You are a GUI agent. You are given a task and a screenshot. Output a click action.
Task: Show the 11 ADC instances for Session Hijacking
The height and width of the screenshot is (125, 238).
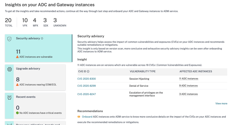coord(189,79)
